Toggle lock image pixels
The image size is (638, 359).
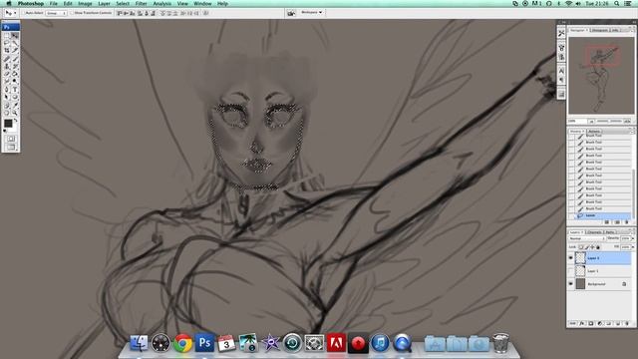(x=587, y=247)
